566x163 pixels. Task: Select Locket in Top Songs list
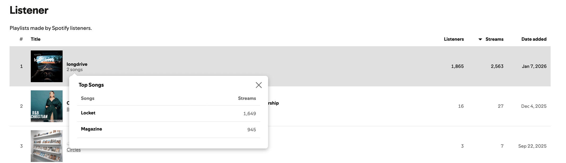pyautogui.click(x=88, y=113)
